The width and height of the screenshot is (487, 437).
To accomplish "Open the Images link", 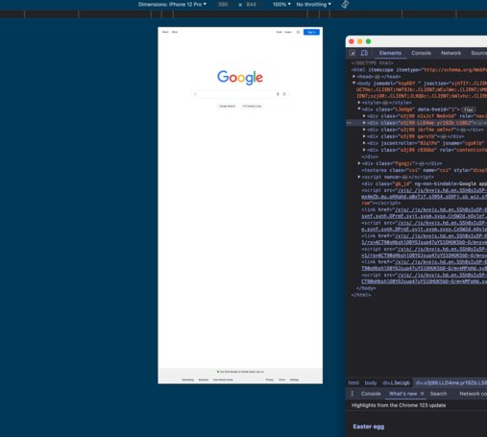I will (288, 32).
